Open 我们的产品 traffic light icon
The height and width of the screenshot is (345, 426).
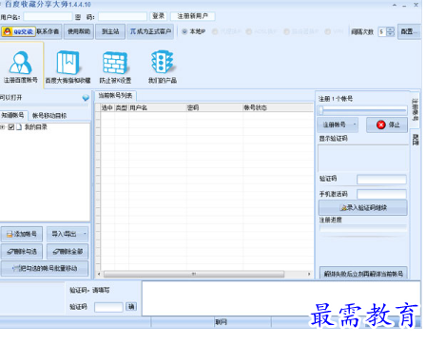coord(163,67)
